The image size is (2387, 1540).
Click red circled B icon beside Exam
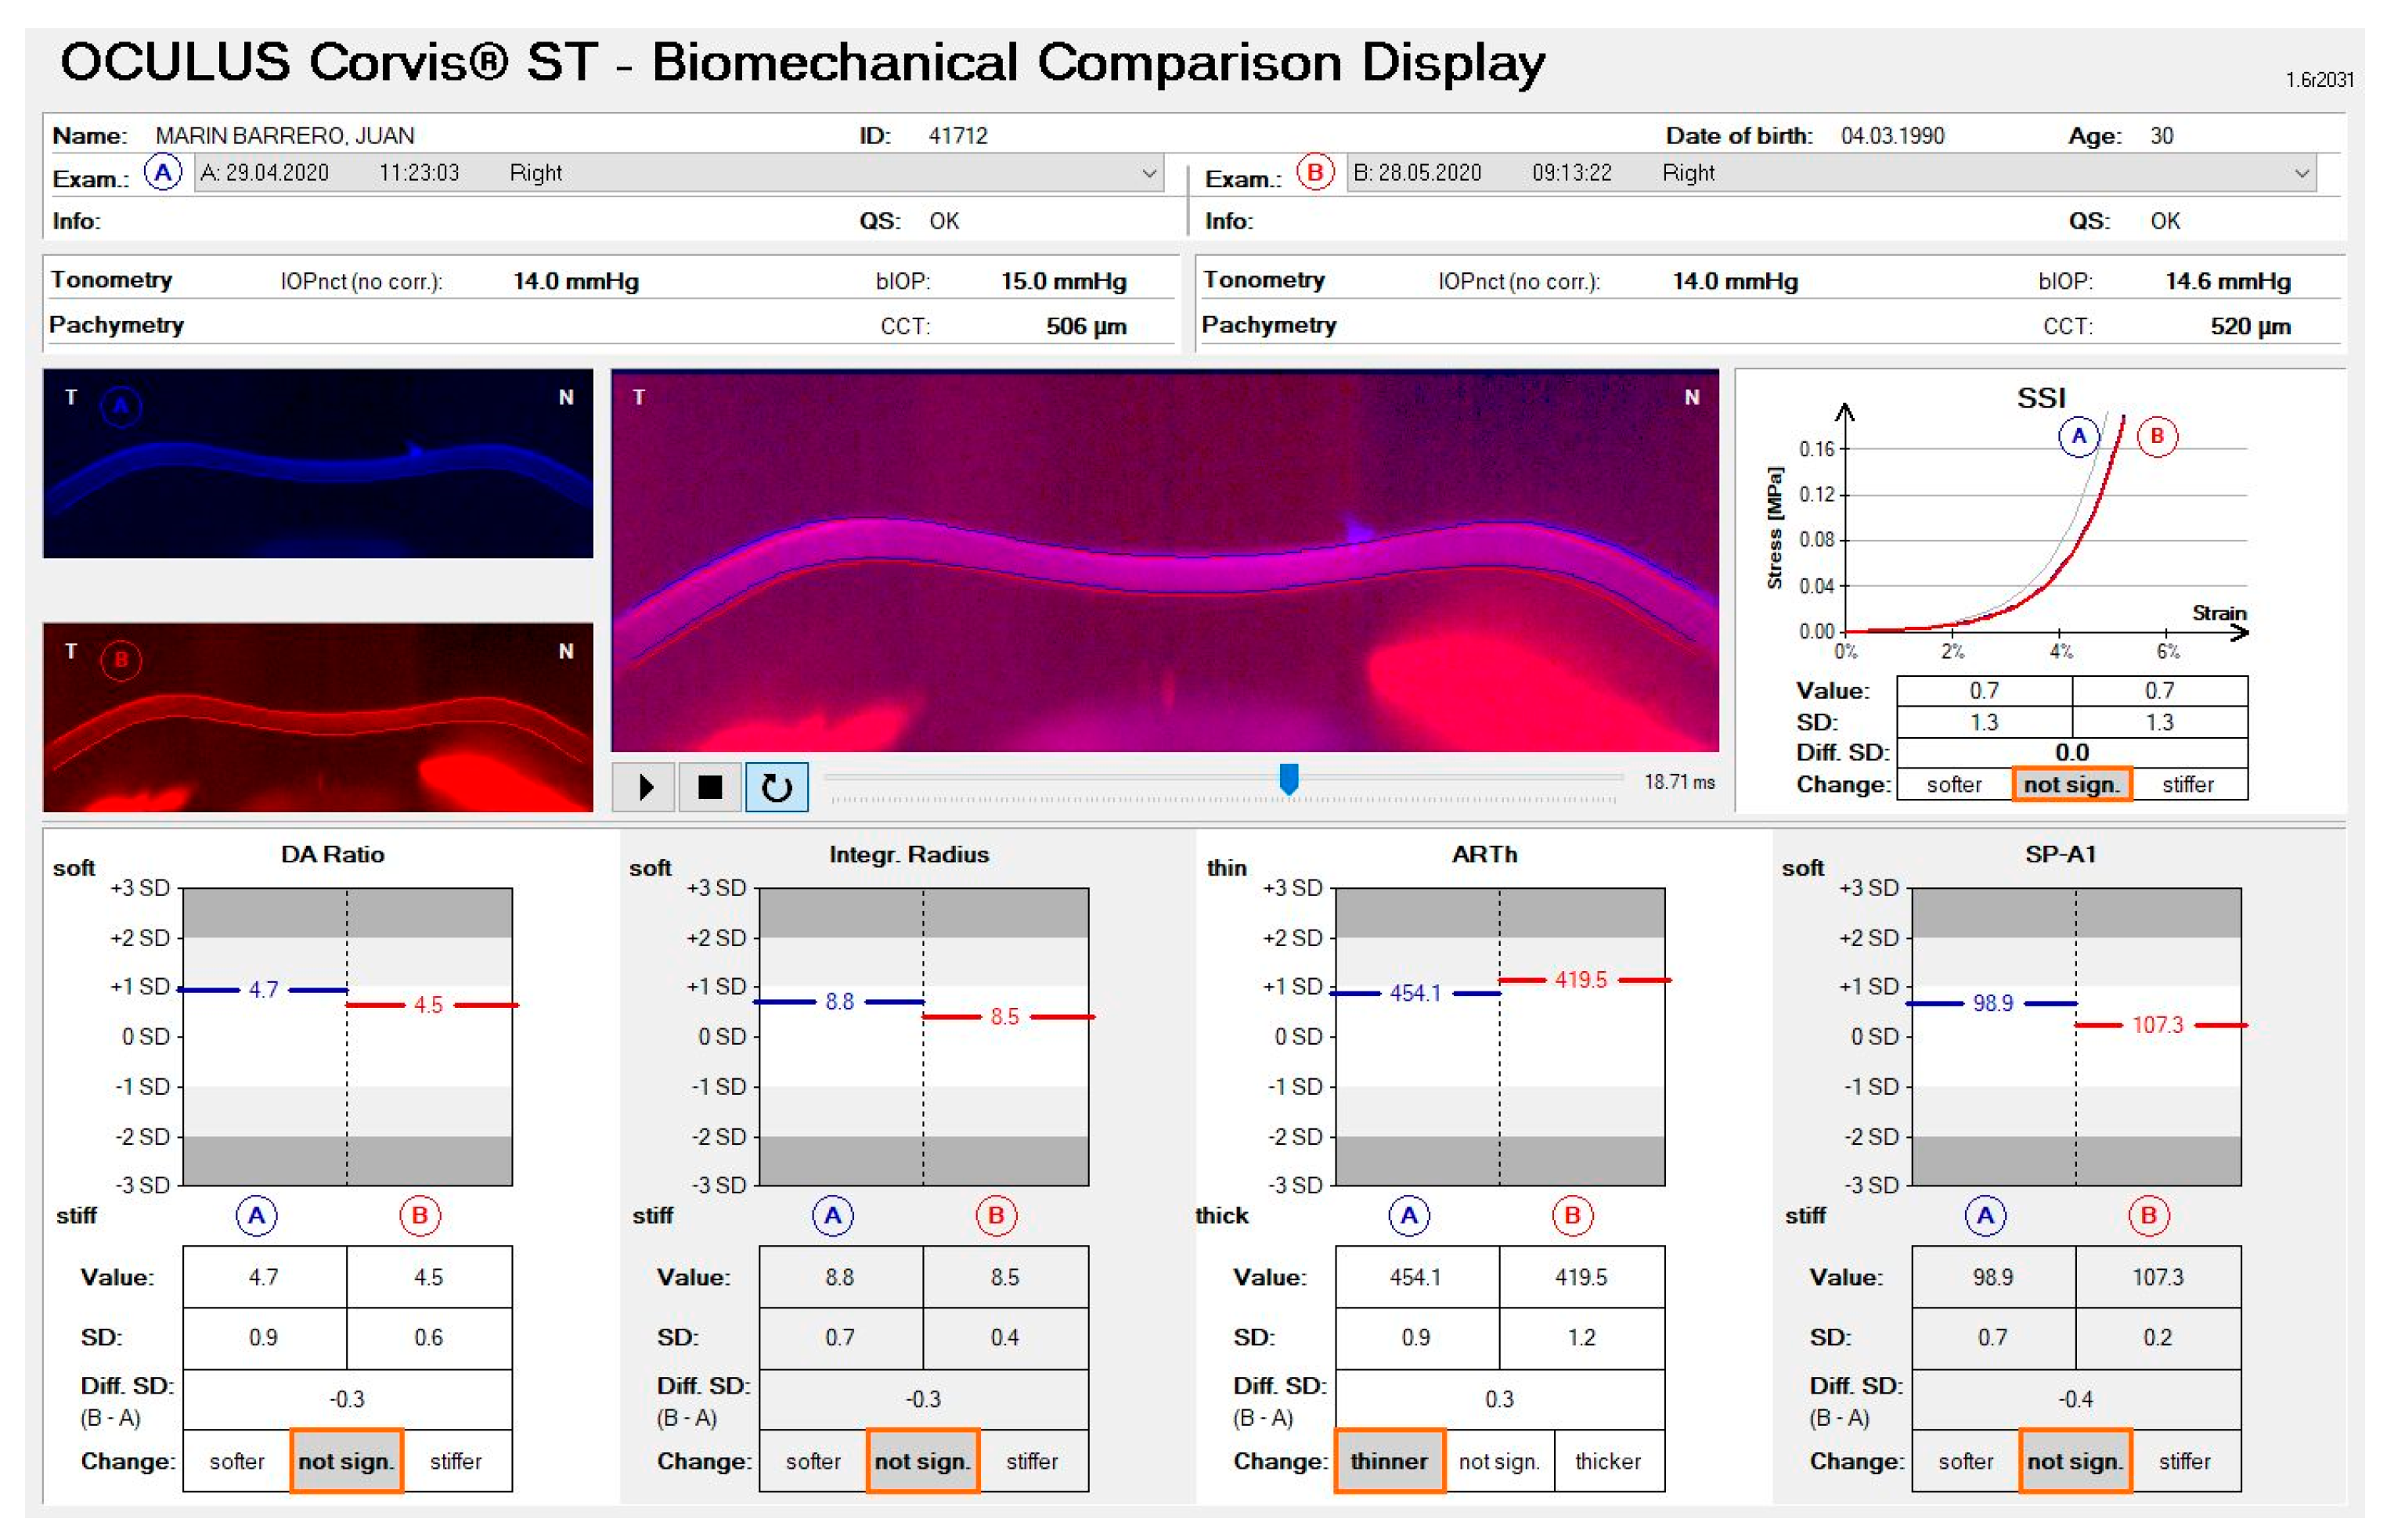pyautogui.click(x=1314, y=173)
